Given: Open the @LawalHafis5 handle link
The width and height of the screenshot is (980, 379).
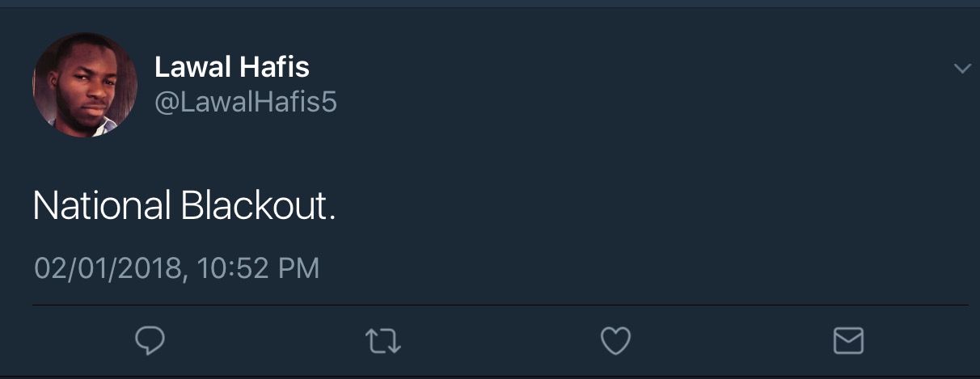Looking at the screenshot, I should tap(245, 103).
